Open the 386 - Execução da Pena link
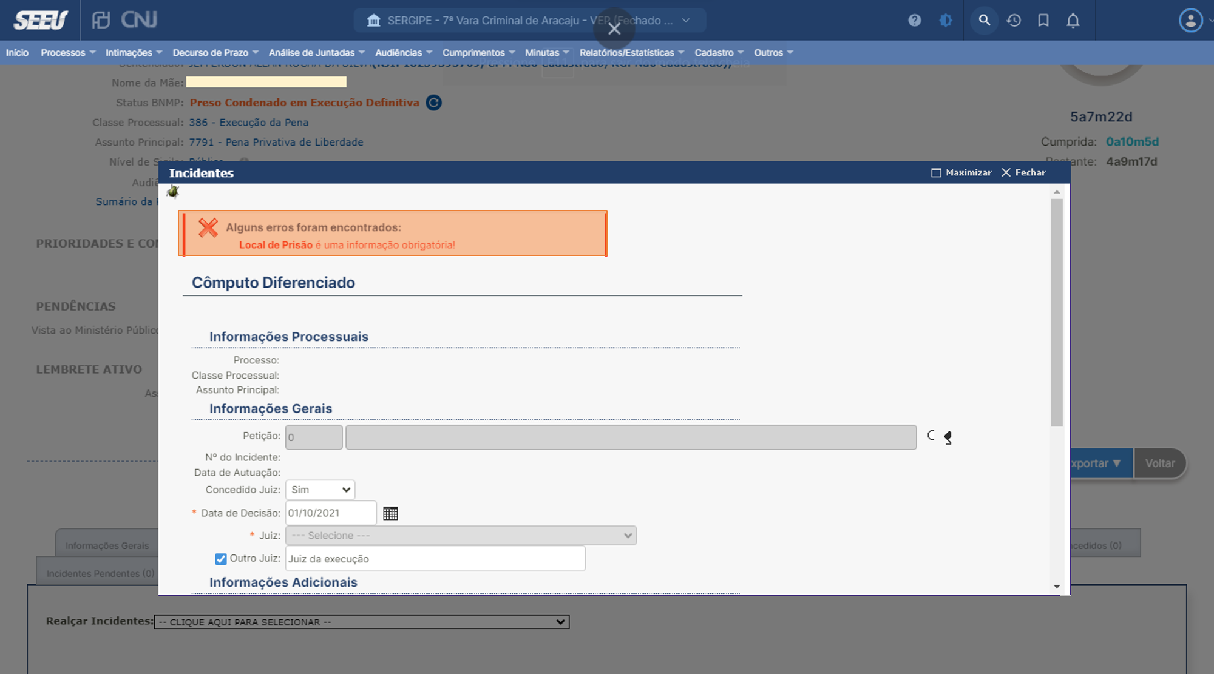Screen dimensions: 1214x674 click(x=249, y=123)
